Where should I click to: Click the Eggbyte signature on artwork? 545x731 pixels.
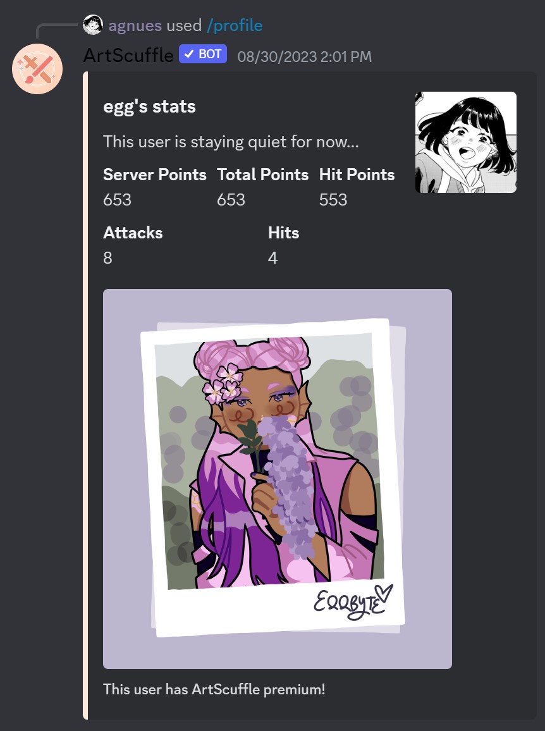point(353,601)
